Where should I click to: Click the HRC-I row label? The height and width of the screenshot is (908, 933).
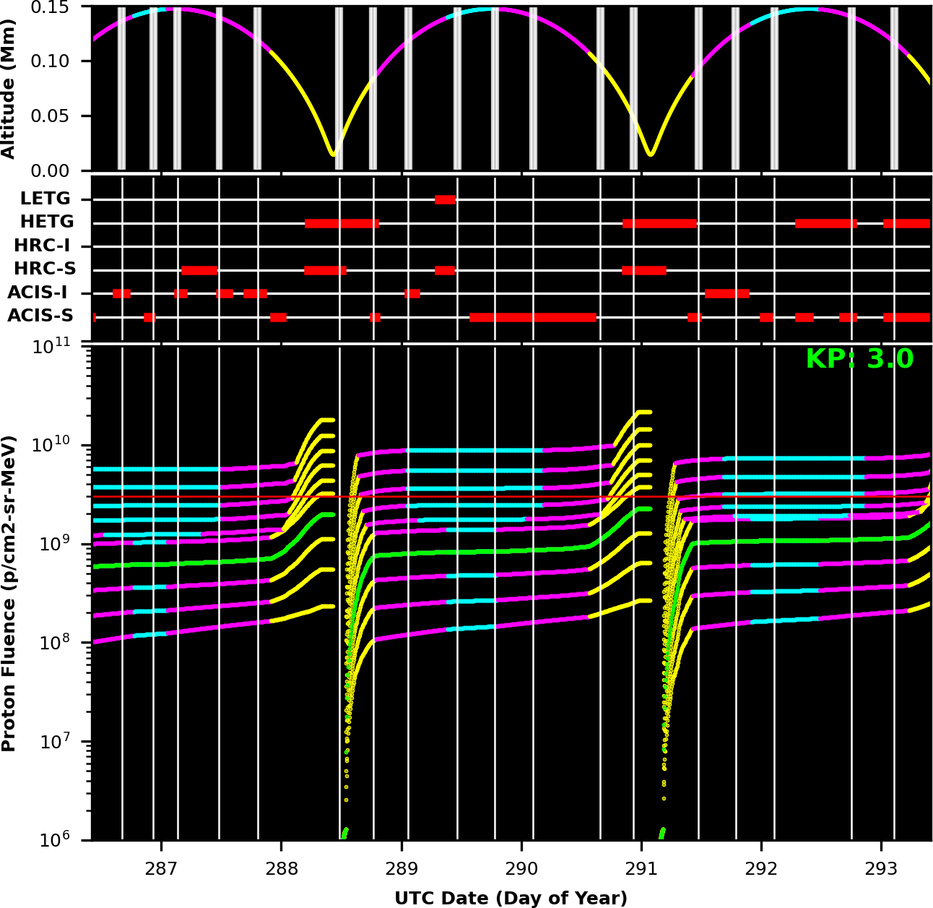click(42, 246)
